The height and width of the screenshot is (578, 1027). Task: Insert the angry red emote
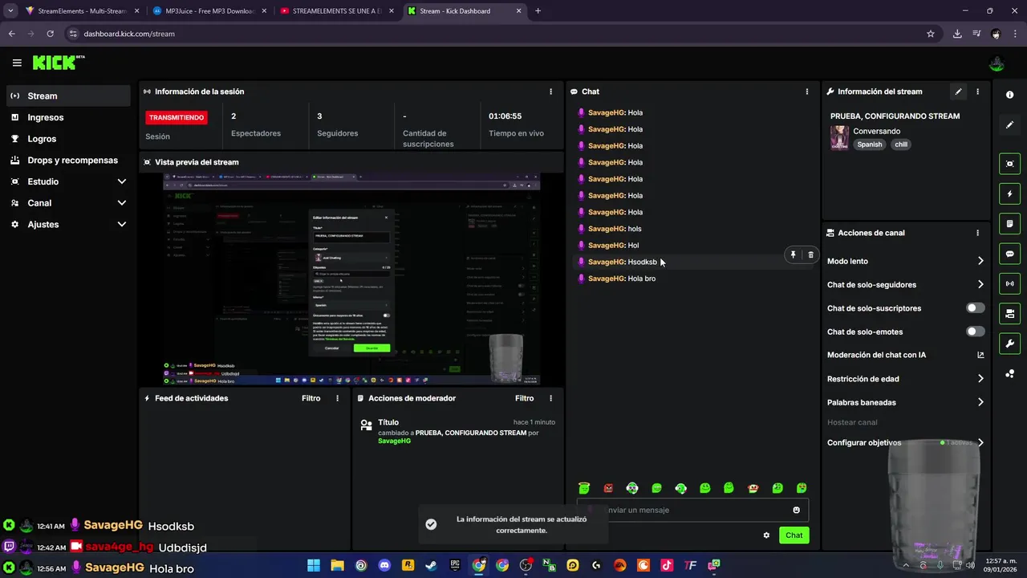click(608, 488)
